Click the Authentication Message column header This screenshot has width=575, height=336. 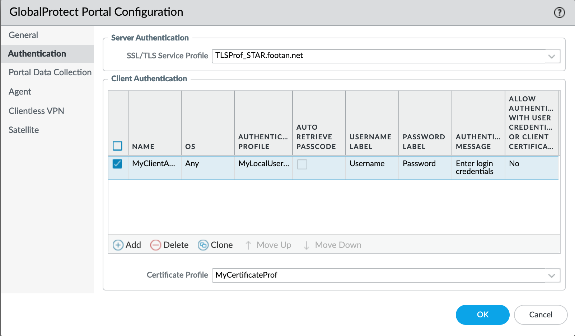pos(478,123)
